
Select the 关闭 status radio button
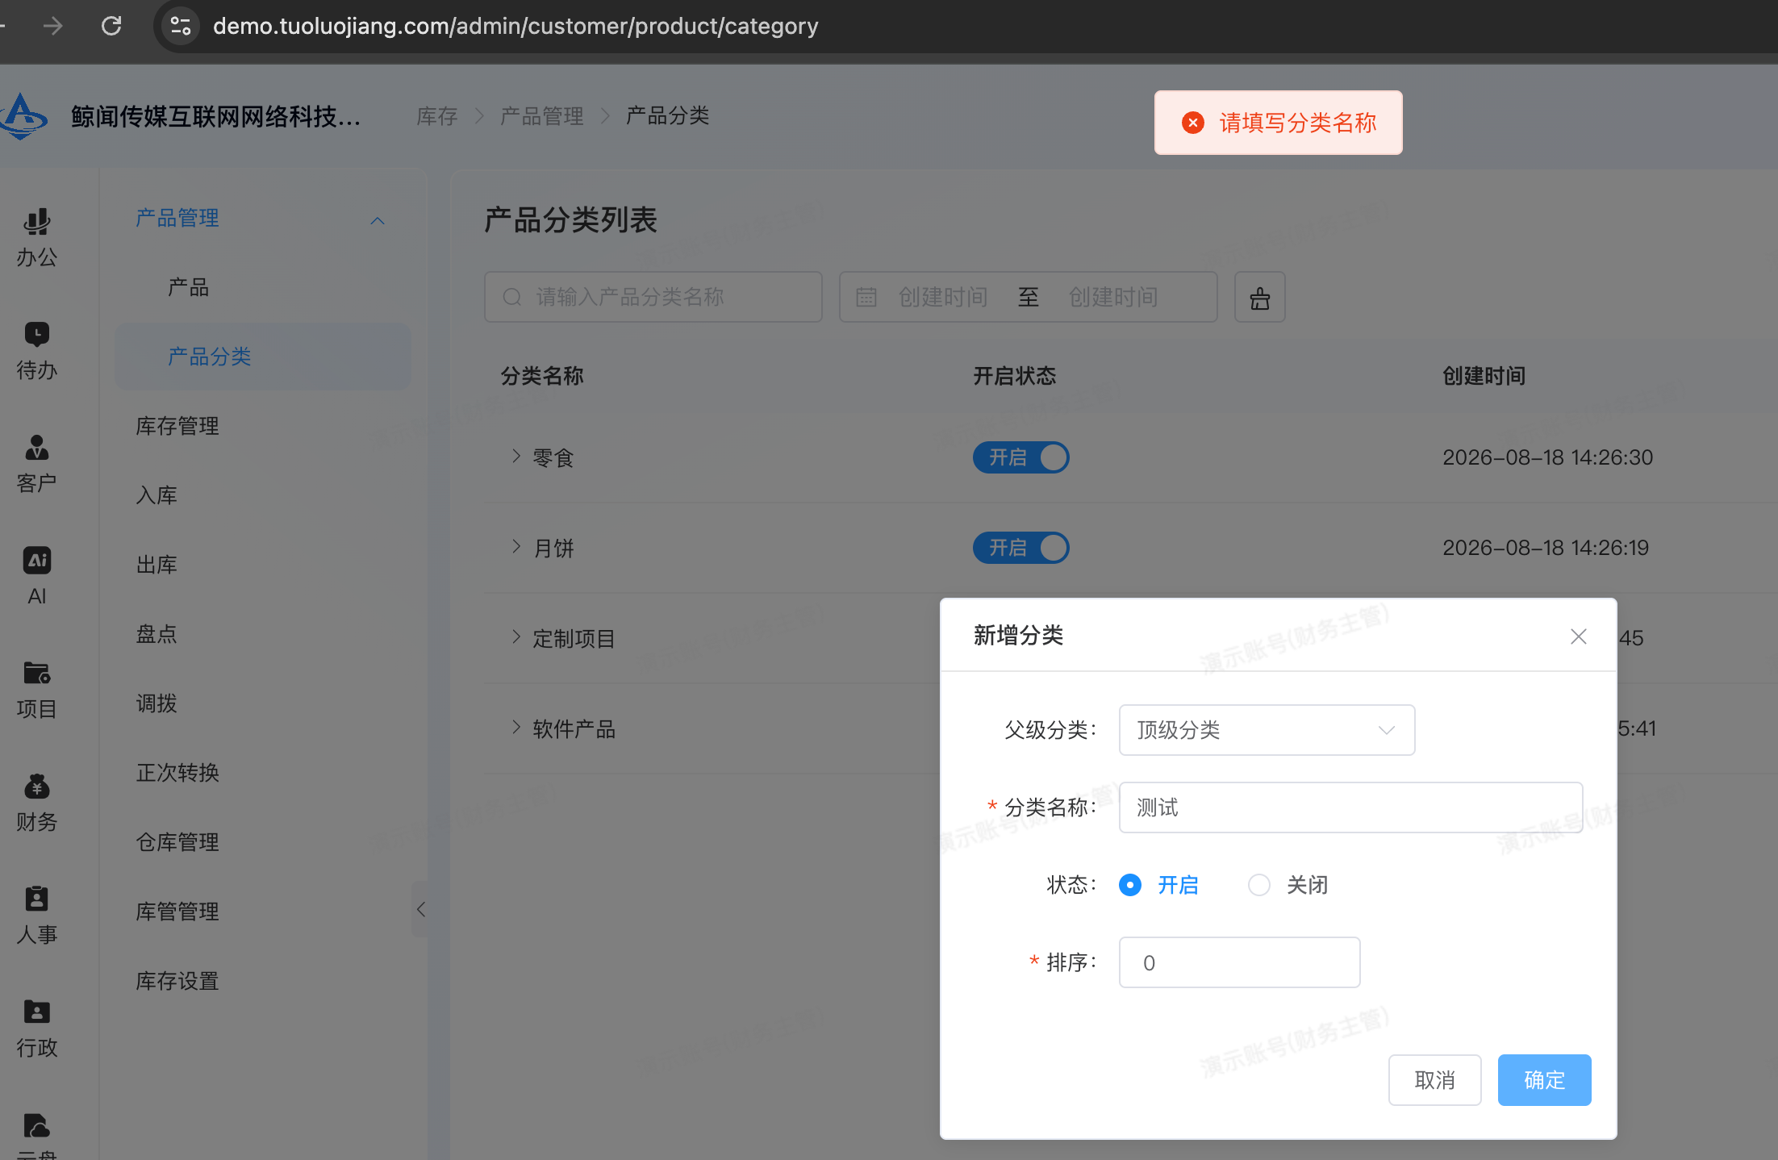pyautogui.click(x=1259, y=885)
